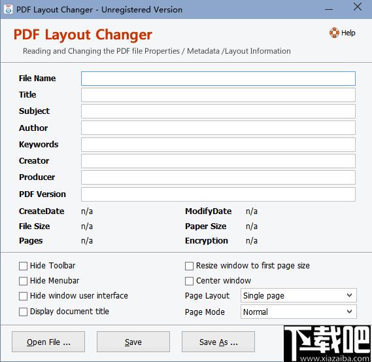Click the File Size n/a value

pos(87,226)
